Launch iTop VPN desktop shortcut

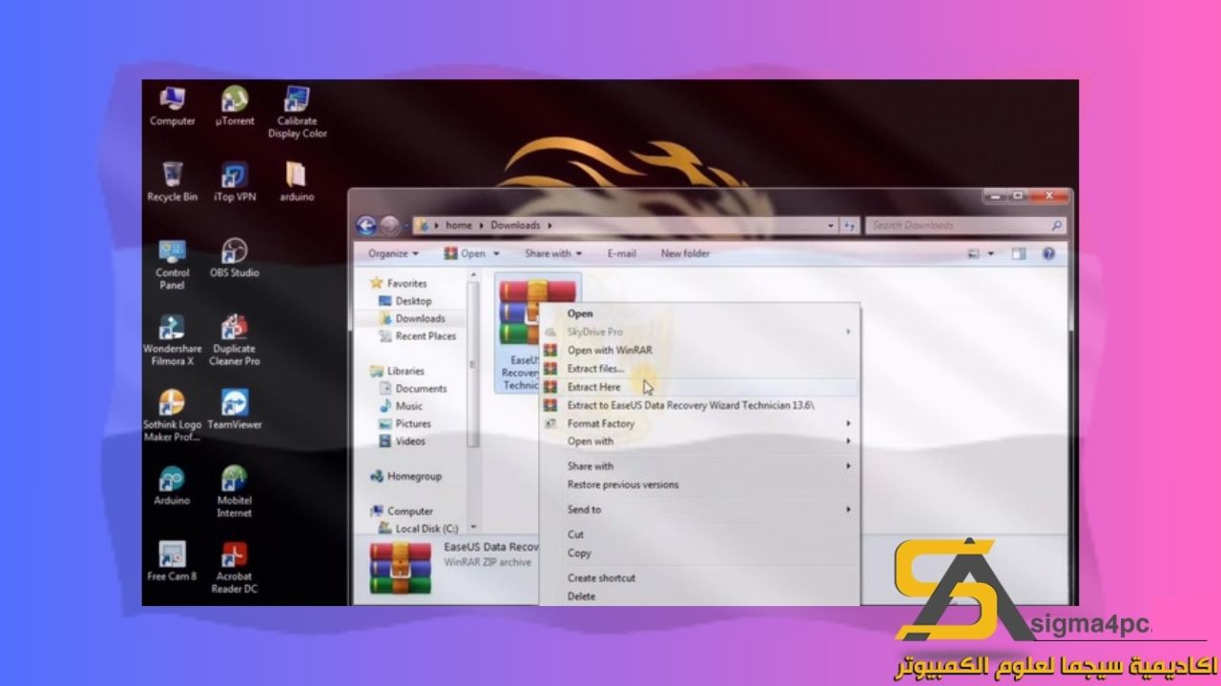coord(234,181)
